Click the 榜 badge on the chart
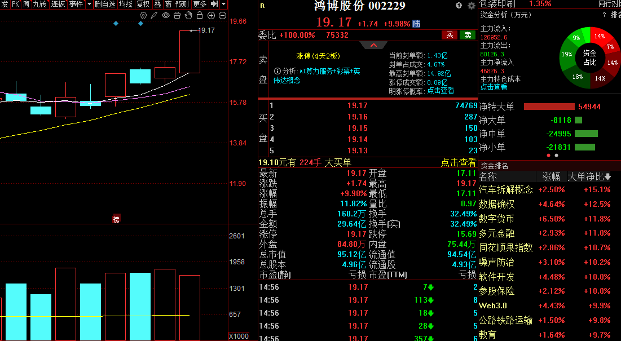The image size is (621, 341). 116,219
